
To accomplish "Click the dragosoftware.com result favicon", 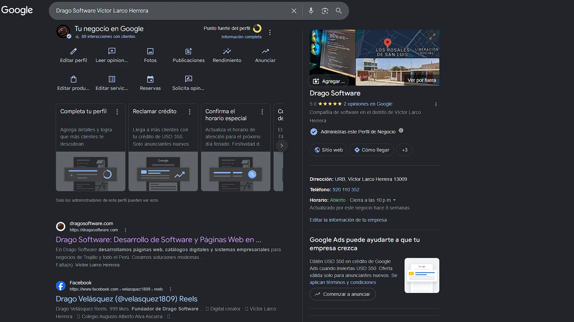I will point(61,227).
